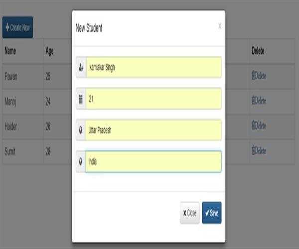
Task: Click the trash icon in Haider's row
Action: tap(254, 126)
